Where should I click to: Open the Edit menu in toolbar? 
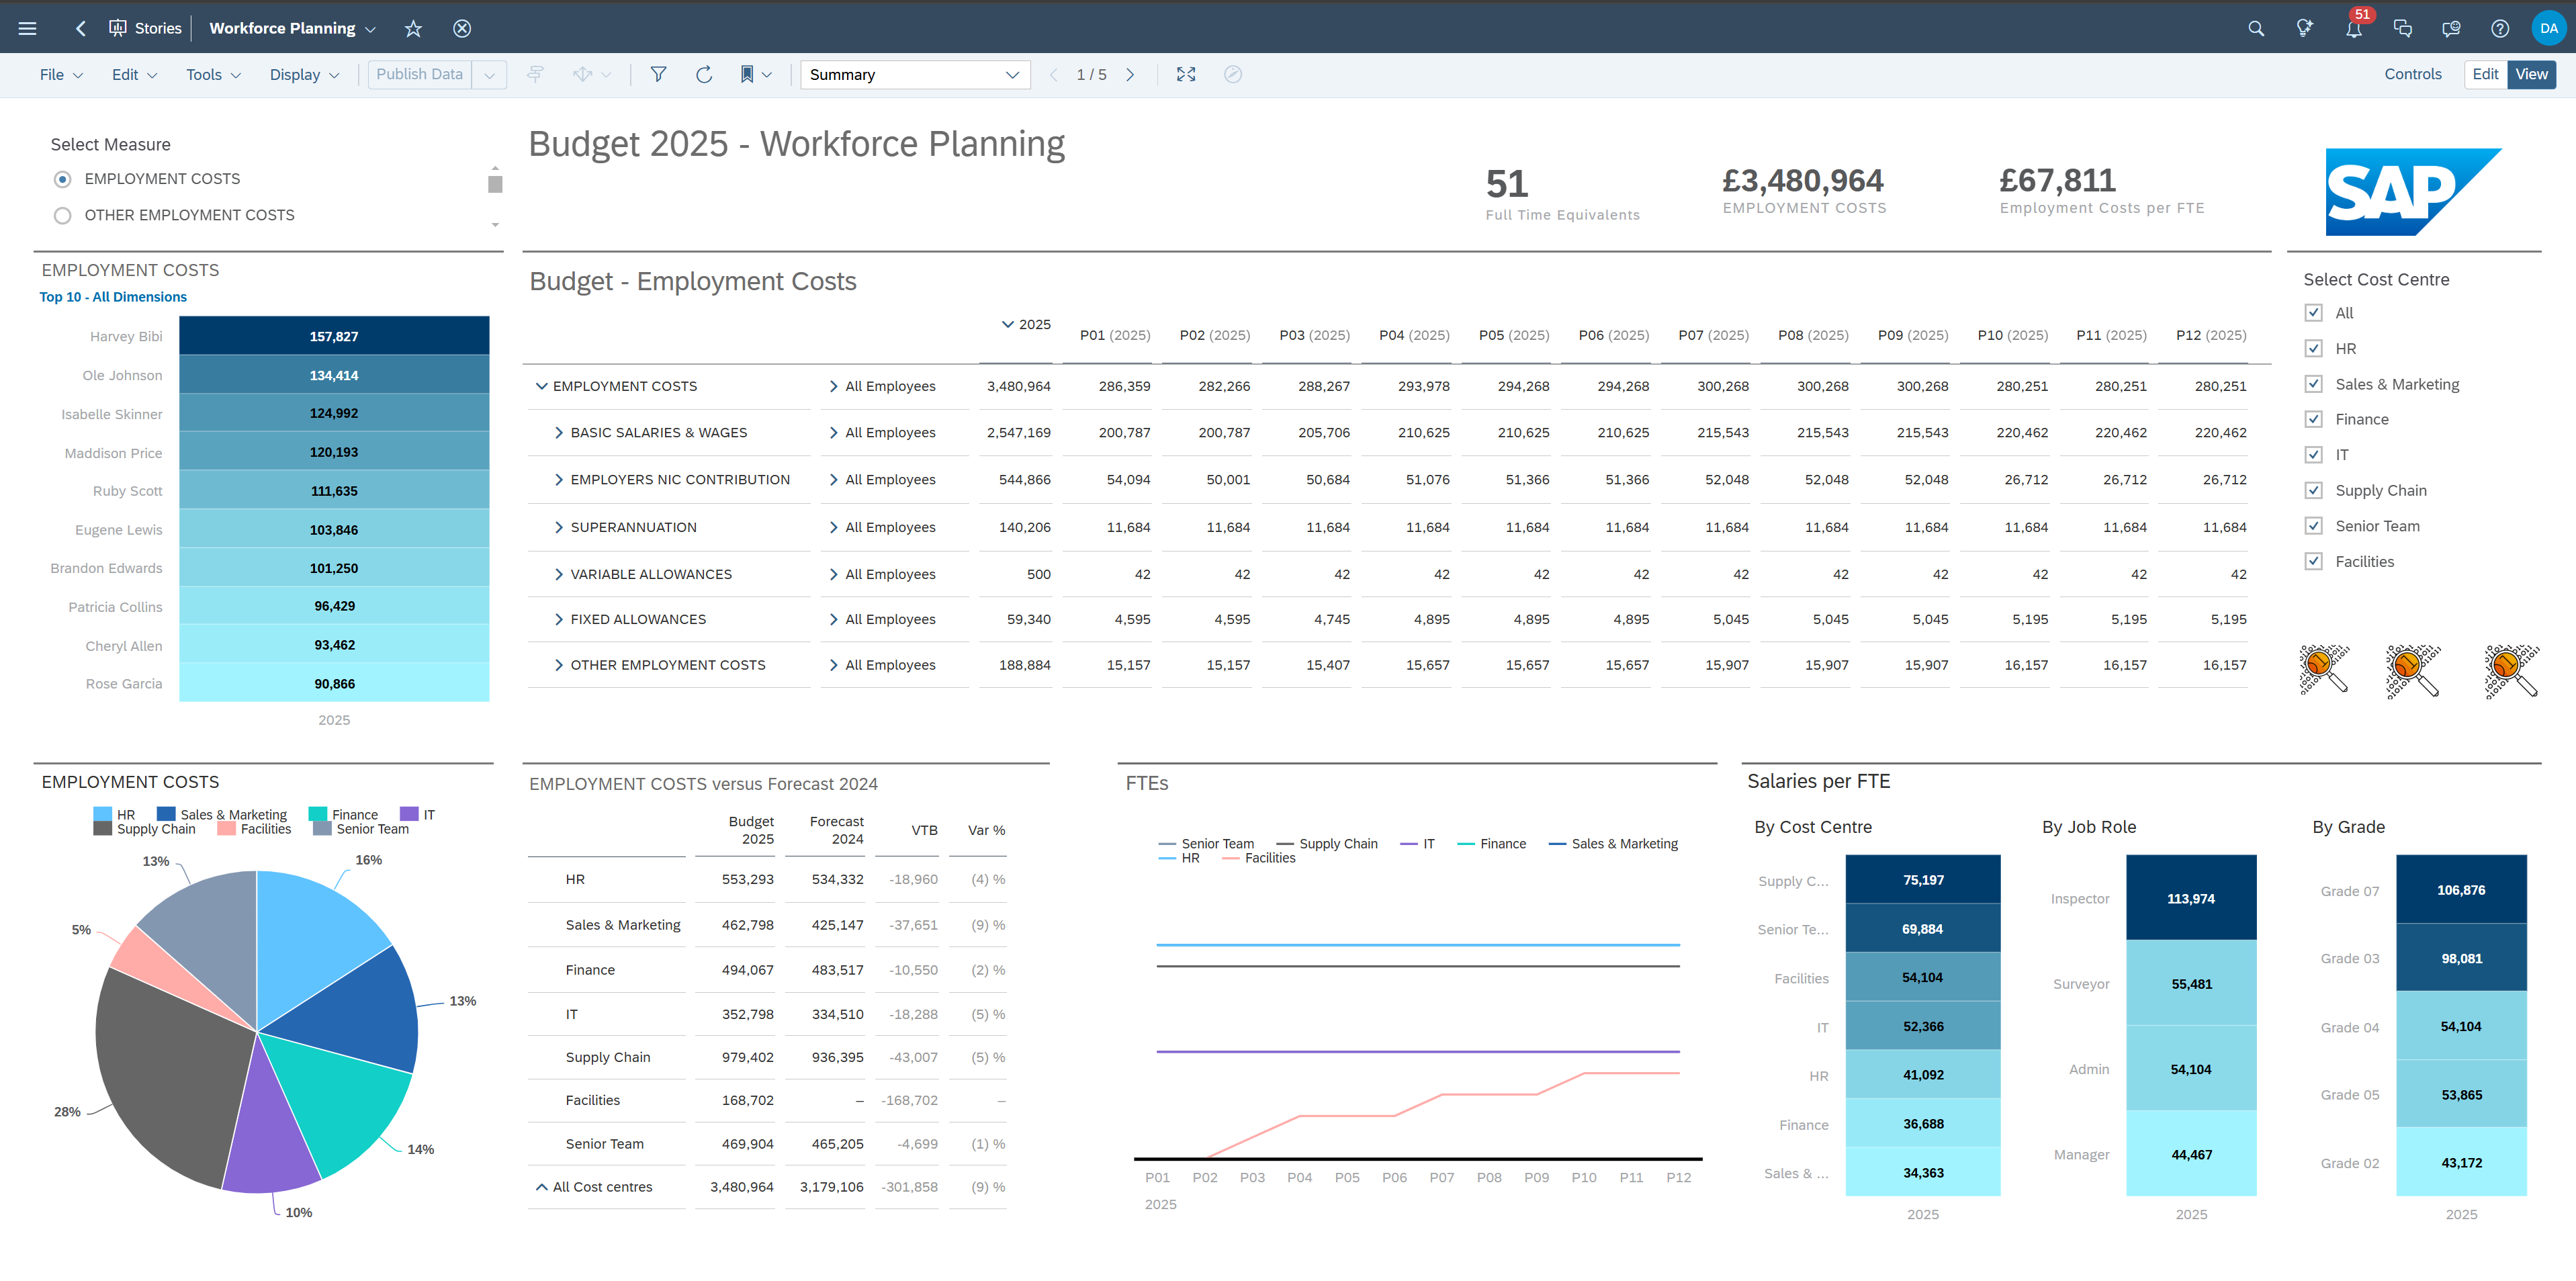[x=134, y=75]
